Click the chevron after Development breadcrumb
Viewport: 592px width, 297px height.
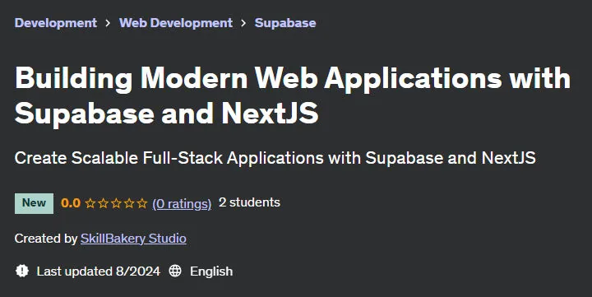pyautogui.click(x=108, y=23)
